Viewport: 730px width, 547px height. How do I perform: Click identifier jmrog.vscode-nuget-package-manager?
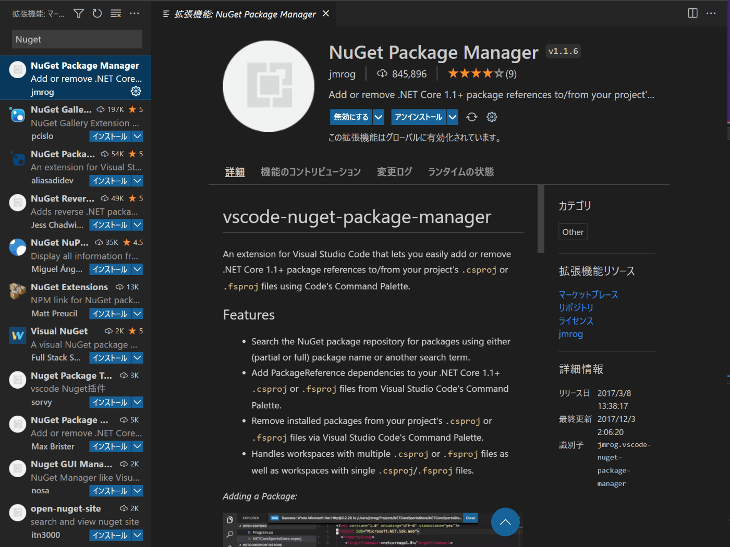(624, 464)
